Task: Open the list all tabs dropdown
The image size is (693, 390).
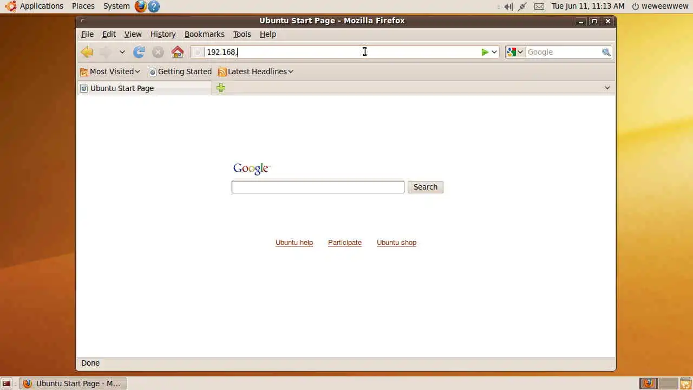Action: click(x=607, y=88)
